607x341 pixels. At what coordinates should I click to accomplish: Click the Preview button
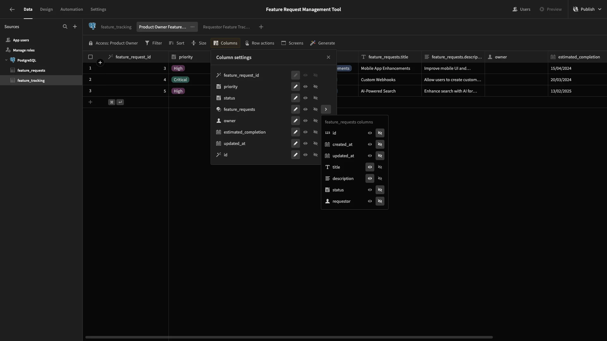[551, 9]
